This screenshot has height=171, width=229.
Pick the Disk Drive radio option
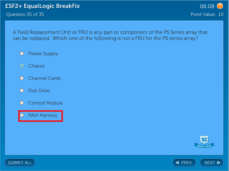click(x=22, y=91)
